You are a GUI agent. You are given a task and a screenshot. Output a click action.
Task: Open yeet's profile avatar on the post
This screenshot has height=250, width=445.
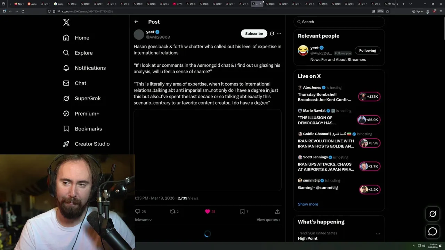[139, 34]
